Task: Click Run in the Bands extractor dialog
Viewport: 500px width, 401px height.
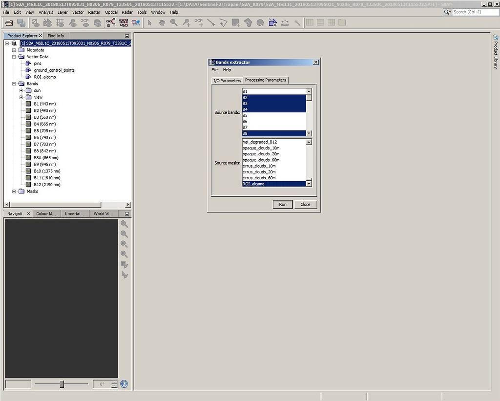Action: tap(282, 204)
